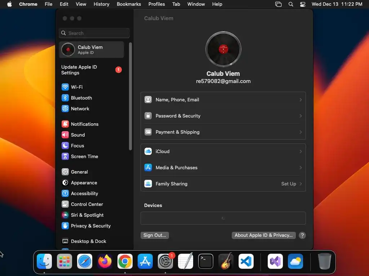
Task: Open Siri & Spotlight icon
Action: click(65, 215)
